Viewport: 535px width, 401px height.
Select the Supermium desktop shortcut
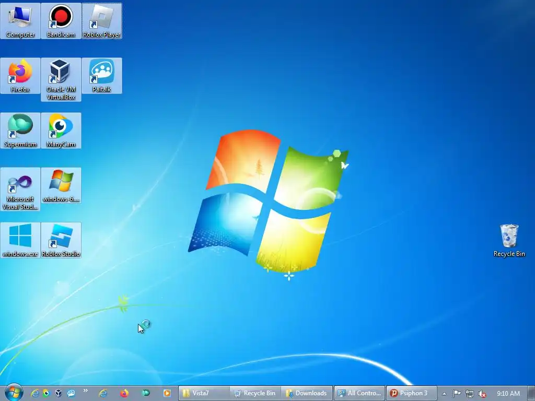[20, 131]
